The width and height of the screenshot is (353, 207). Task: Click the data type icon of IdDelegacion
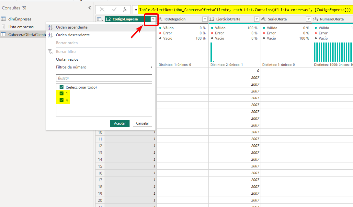[x=161, y=19]
